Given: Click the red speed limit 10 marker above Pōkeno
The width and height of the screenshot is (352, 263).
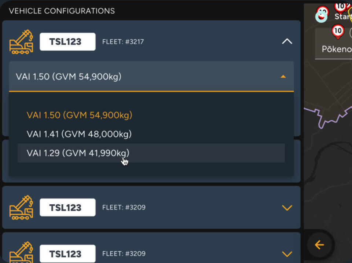Looking at the screenshot, I should pyautogui.click(x=338, y=31).
